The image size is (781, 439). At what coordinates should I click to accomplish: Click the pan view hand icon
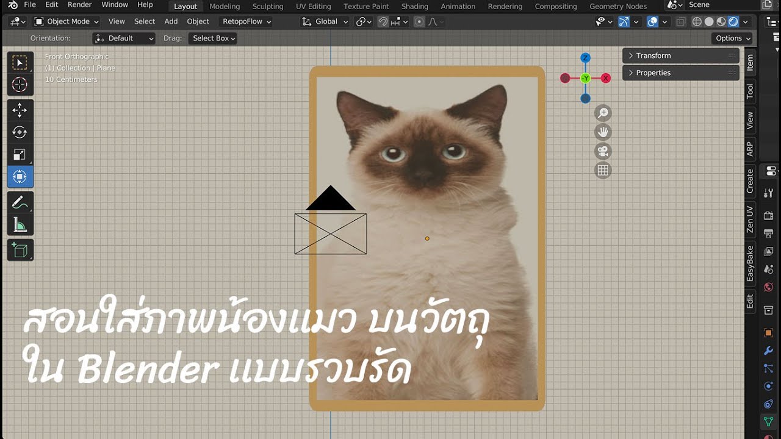click(603, 132)
